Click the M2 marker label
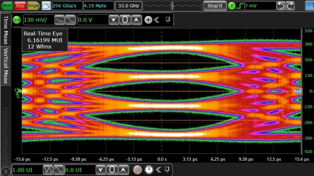 tap(298, 91)
